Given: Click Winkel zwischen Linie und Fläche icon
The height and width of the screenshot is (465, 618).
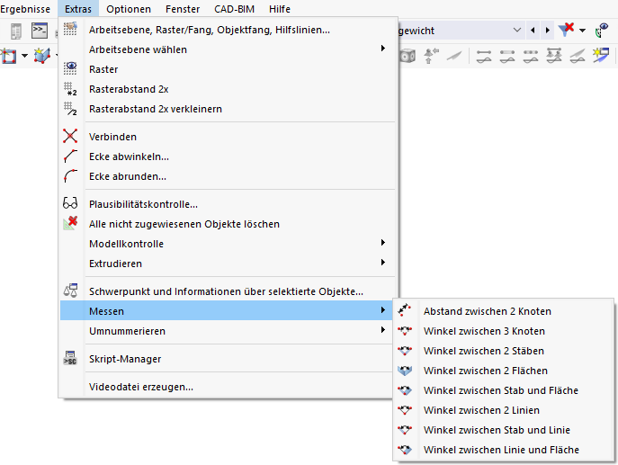Looking at the screenshot, I should point(405,449).
